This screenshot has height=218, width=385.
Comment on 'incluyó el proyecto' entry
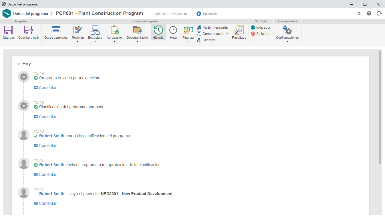45,203
